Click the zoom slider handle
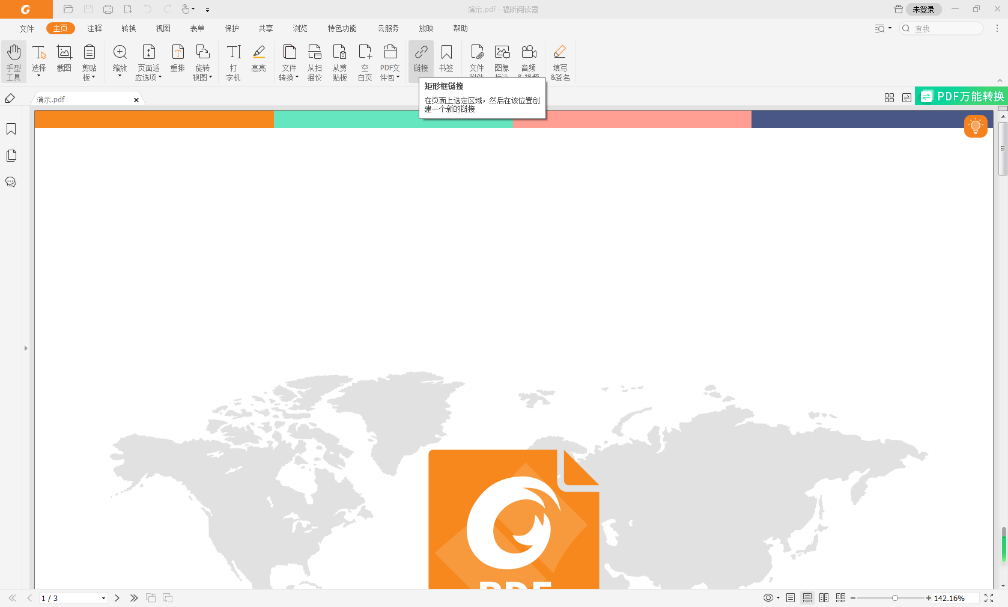 (x=895, y=598)
